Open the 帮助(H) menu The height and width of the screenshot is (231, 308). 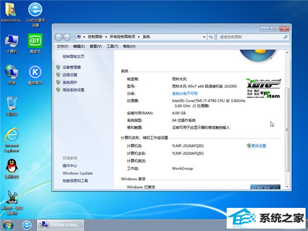pyautogui.click(x=129, y=46)
